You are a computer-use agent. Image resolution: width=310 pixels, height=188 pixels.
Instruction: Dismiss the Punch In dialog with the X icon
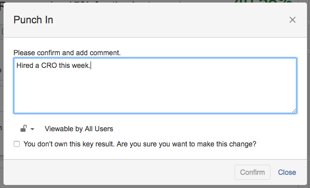tap(292, 20)
